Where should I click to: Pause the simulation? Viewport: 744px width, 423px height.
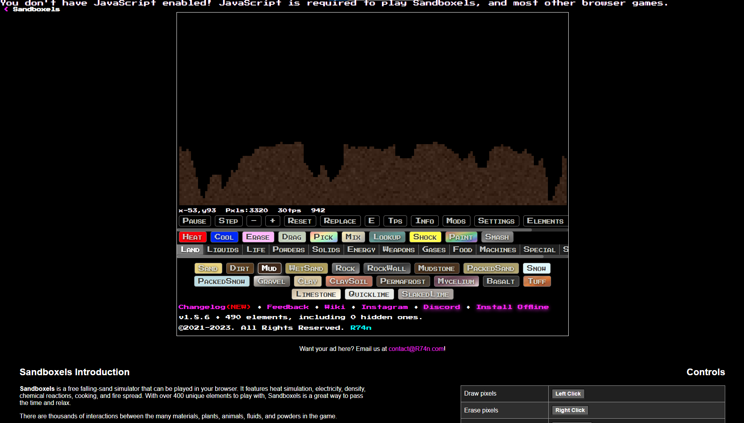click(195, 221)
